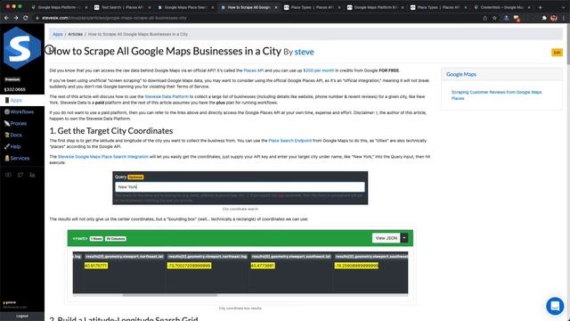Bookmark the page with the star icon

click(494, 18)
